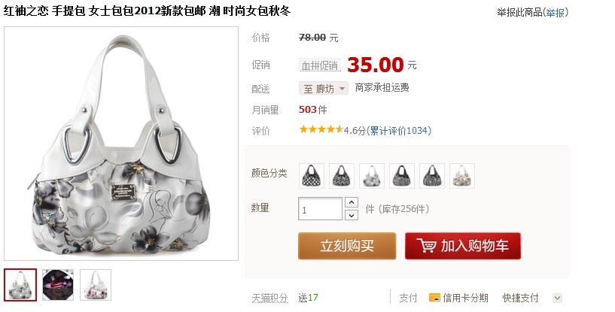Click the 加入购物车 add to cart button

click(x=463, y=246)
